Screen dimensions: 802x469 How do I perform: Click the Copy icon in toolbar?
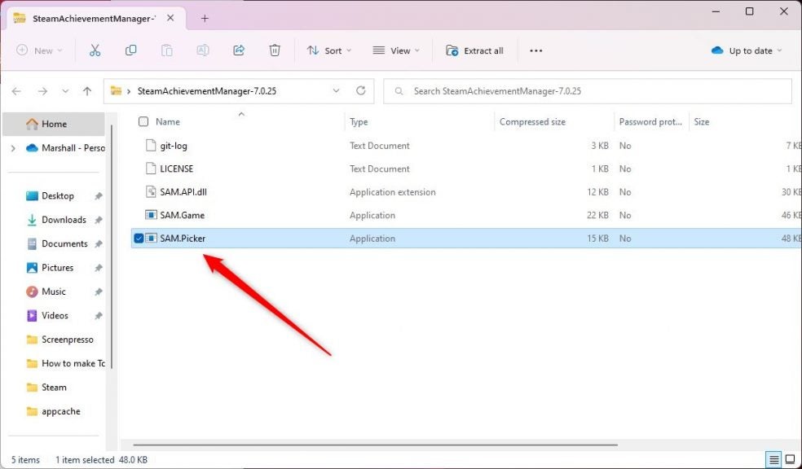point(130,50)
